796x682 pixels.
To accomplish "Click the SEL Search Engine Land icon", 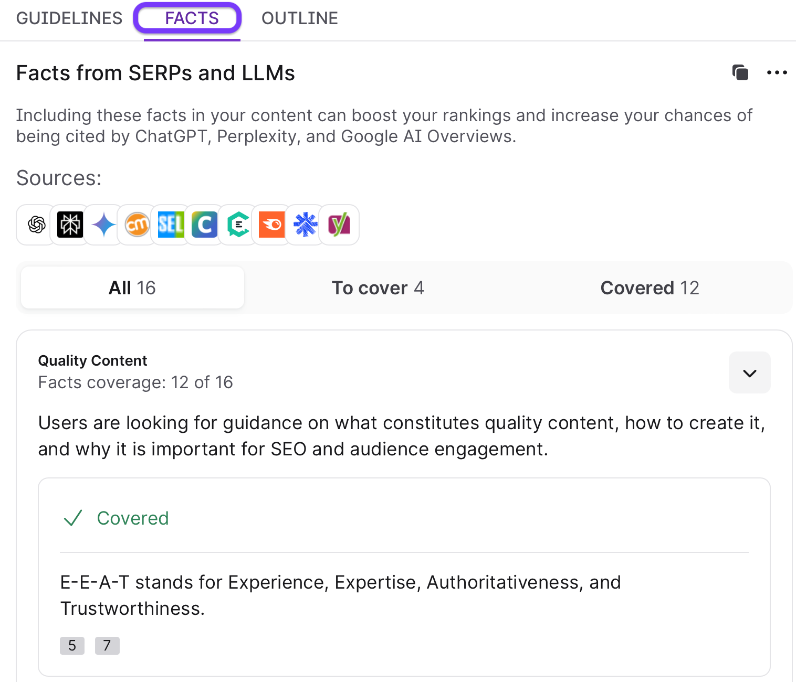I will tap(171, 225).
